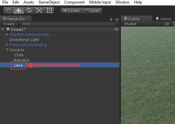
Task: Toggle pivot mode Center button
Action: (x=71, y=11)
